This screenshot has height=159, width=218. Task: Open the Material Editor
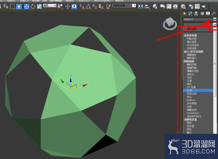(x=183, y=6)
